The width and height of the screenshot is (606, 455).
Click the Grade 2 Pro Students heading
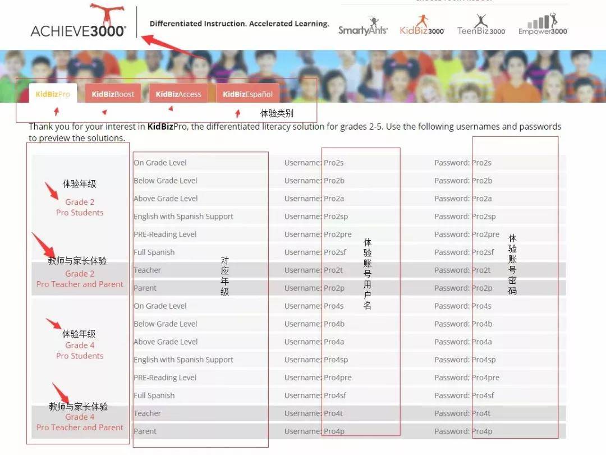(80, 207)
